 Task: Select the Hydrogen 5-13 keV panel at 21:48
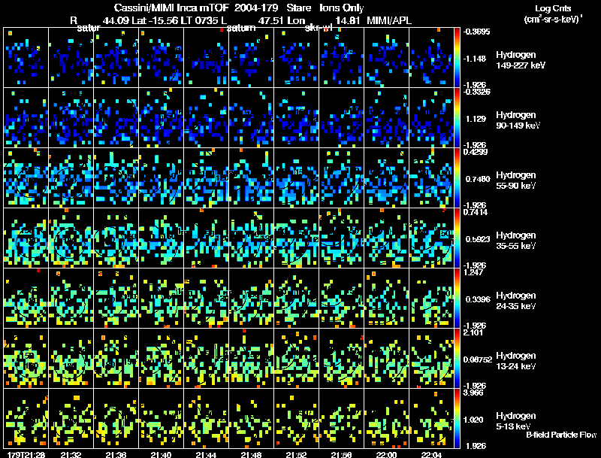pos(252,419)
